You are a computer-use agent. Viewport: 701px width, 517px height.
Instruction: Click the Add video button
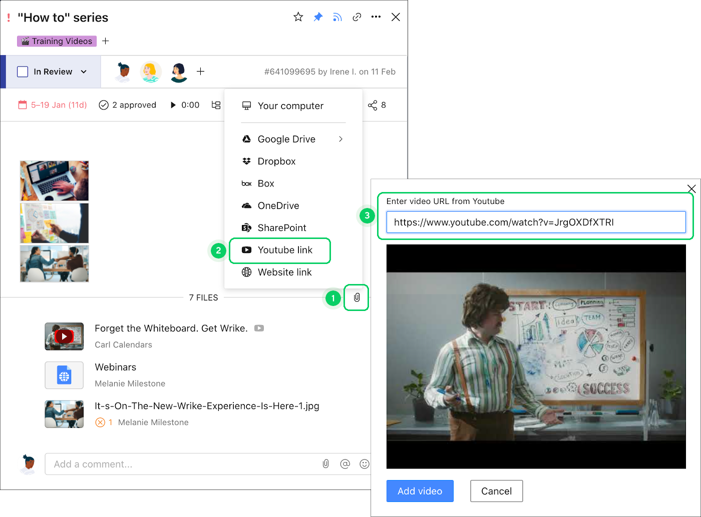[420, 491]
